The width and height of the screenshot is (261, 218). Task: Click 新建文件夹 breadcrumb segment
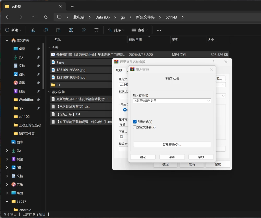point(145,17)
